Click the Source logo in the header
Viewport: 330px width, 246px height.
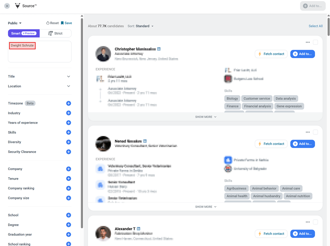coord(17,5)
